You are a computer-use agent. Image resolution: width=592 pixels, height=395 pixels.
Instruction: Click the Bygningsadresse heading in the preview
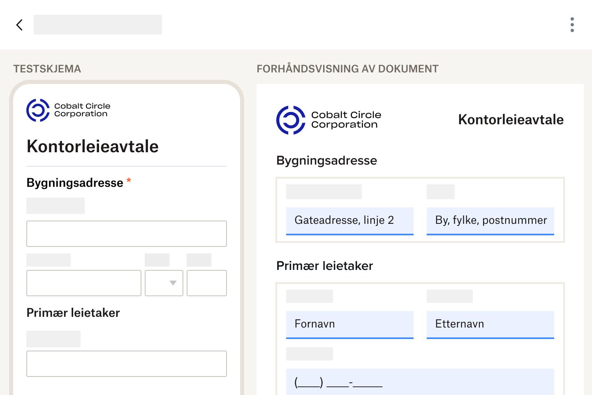click(x=326, y=160)
